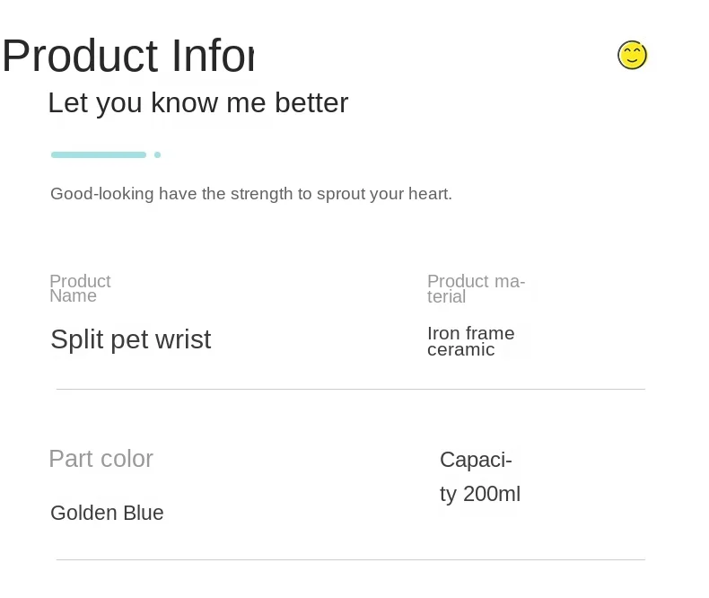Click the "Part color" label
The image size is (709, 598).
[101, 459]
